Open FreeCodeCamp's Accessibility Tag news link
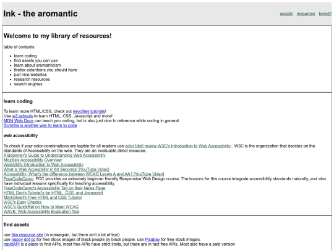The image size is (334, 250). [54, 188]
